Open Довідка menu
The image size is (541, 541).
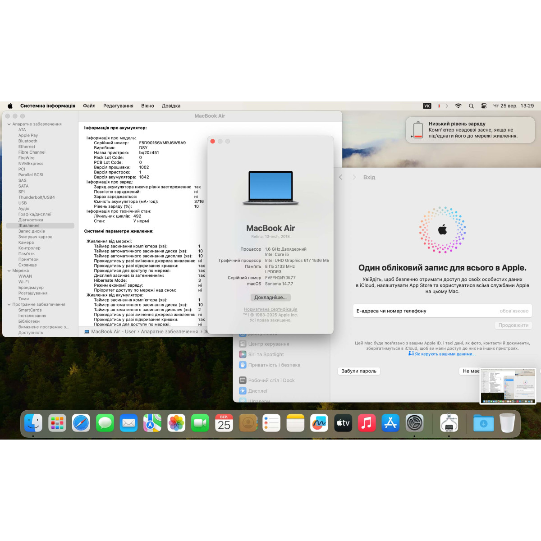(171, 106)
